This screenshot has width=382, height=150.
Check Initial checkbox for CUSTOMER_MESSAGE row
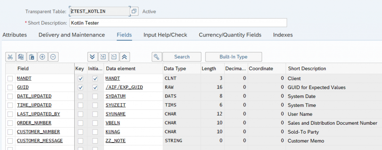coord(95,141)
